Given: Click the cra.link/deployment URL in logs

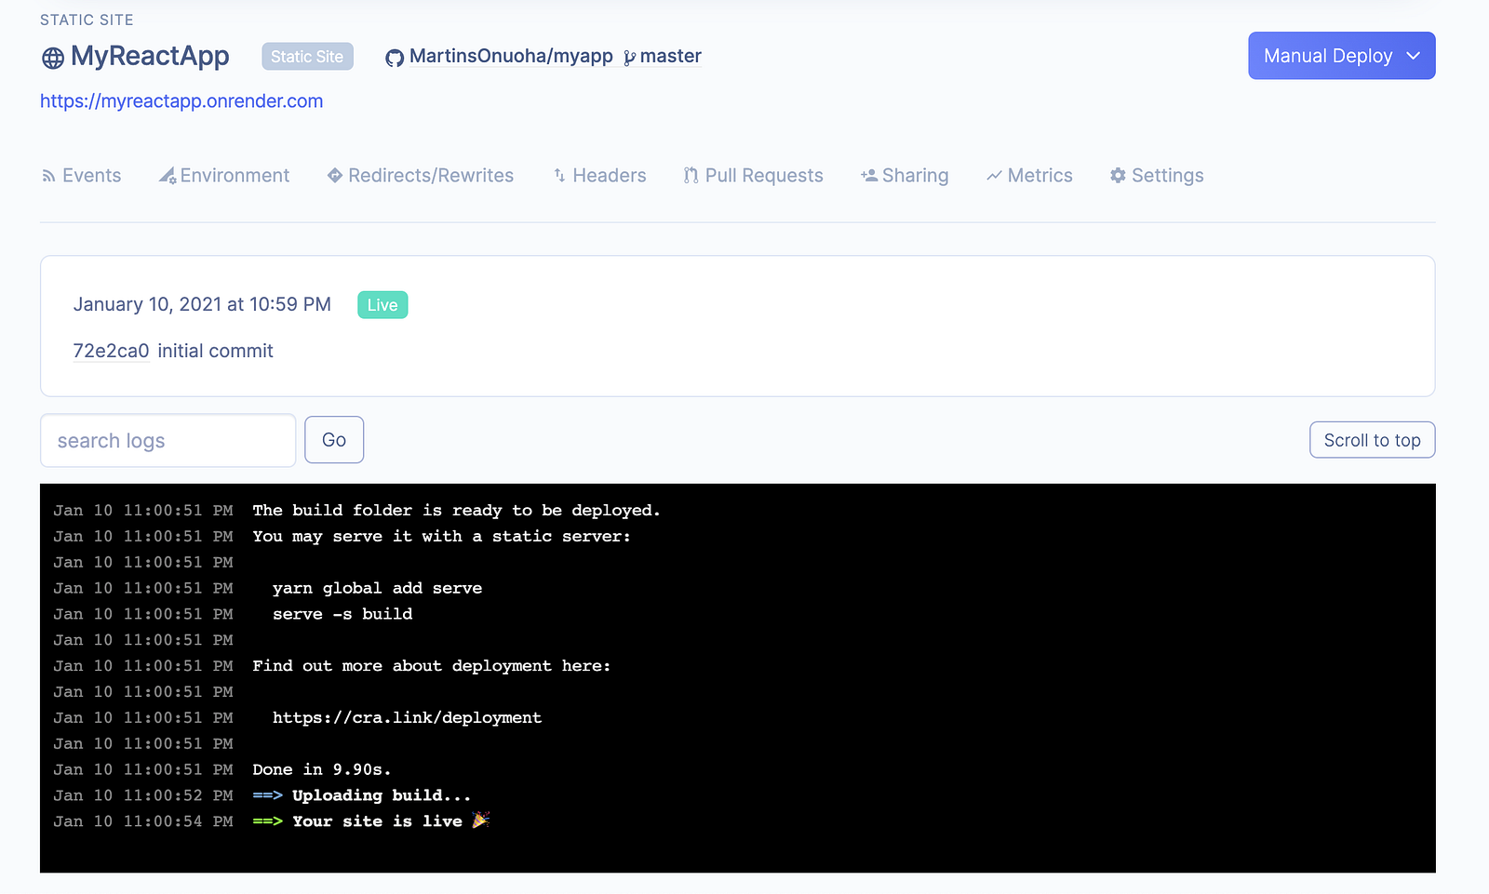Looking at the screenshot, I should [x=407, y=718].
